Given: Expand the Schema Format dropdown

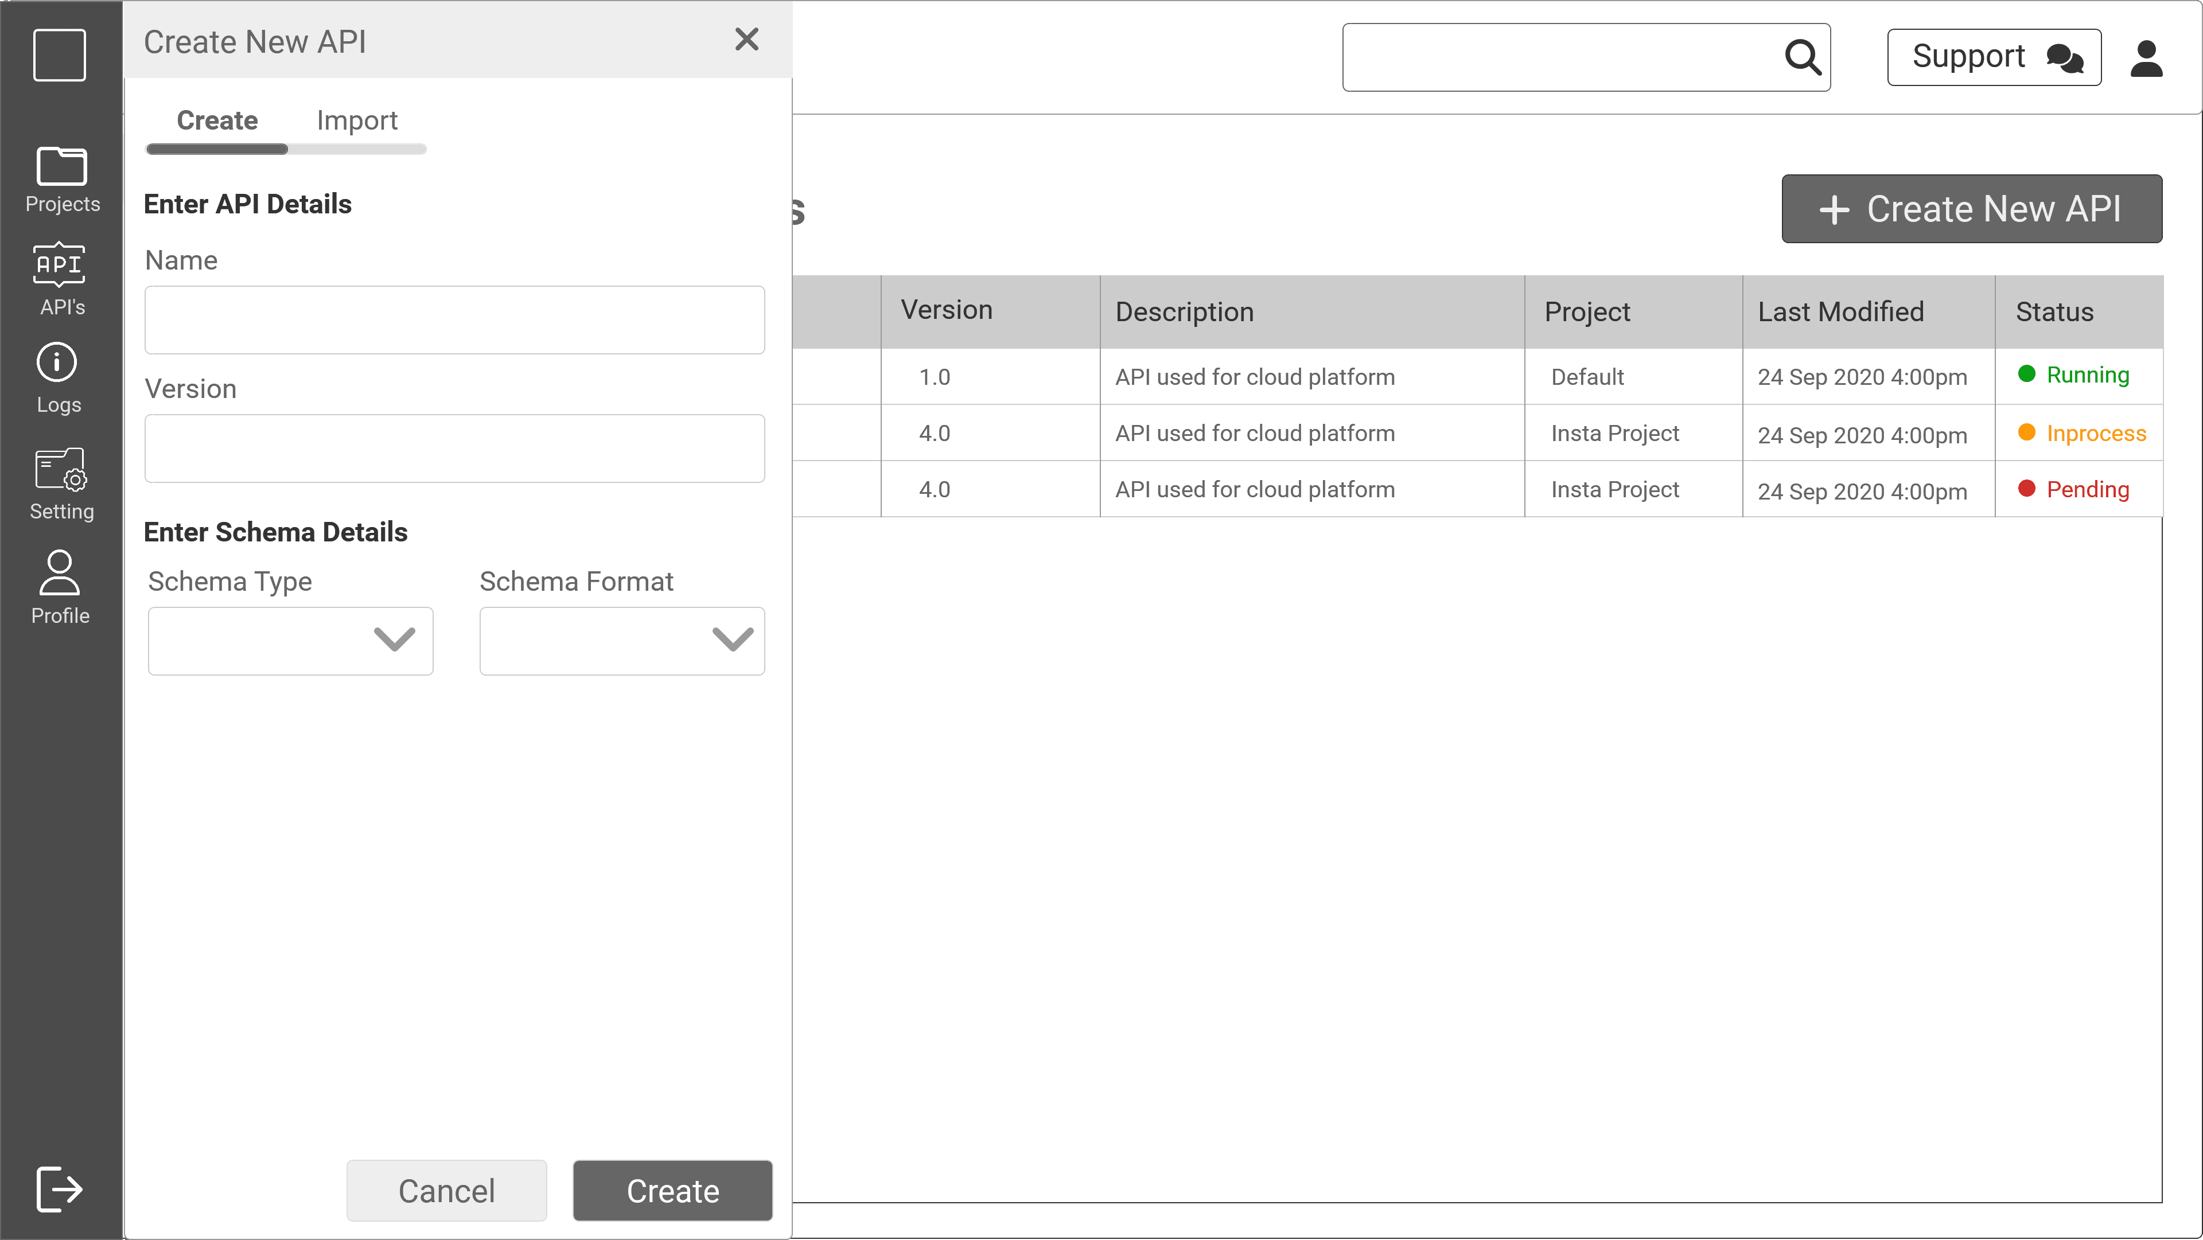Looking at the screenshot, I should [x=622, y=641].
